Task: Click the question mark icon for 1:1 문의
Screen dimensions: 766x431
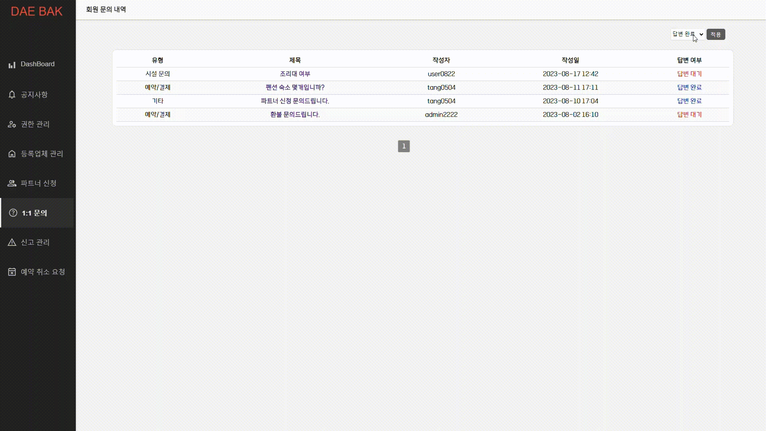Action: click(12, 213)
